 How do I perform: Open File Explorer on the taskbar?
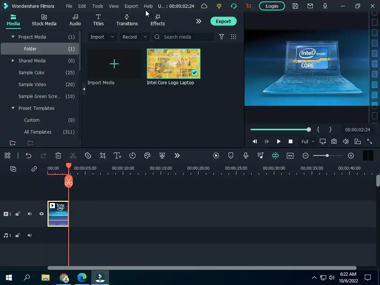click(x=45, y=278)
